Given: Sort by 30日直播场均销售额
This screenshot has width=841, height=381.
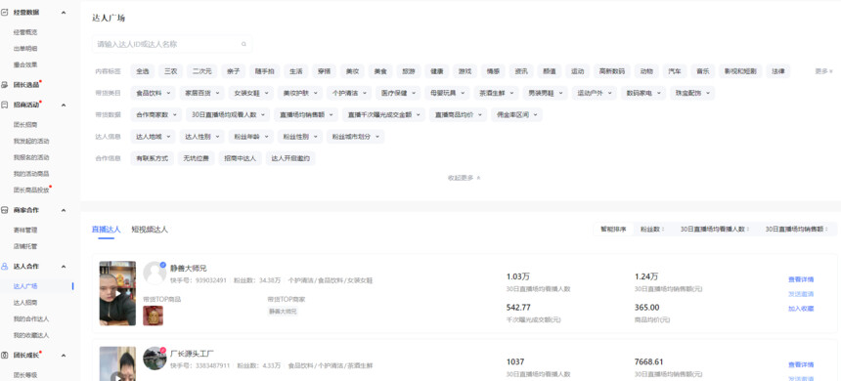Looking at the screenshot, I should pos(796,229).
